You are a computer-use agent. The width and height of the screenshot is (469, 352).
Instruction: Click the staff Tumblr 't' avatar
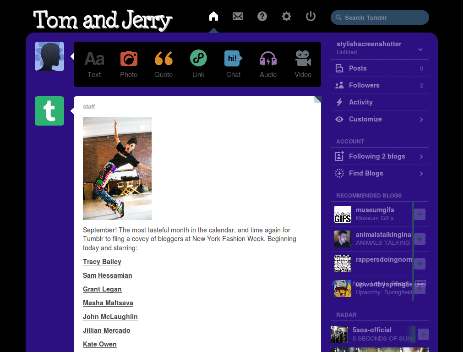tap(49, 111)
